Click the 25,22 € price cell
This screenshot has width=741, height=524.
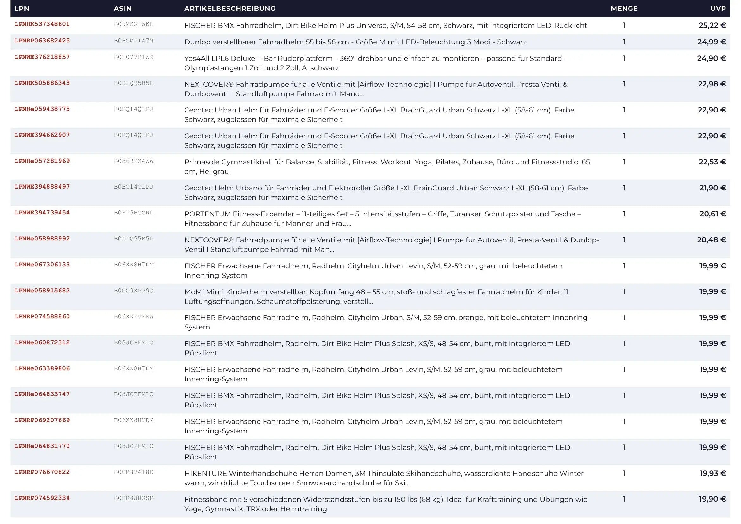click(x=712, y=25)
